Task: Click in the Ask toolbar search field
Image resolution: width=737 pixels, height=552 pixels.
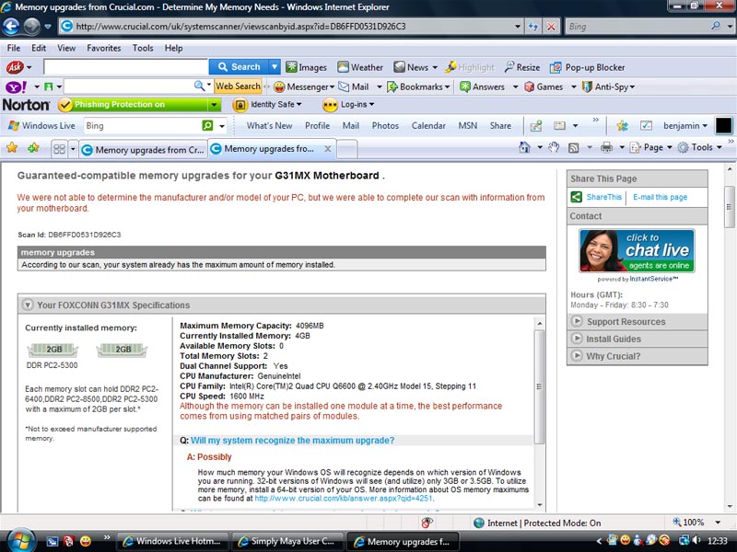Action: (x=125, y=67)
